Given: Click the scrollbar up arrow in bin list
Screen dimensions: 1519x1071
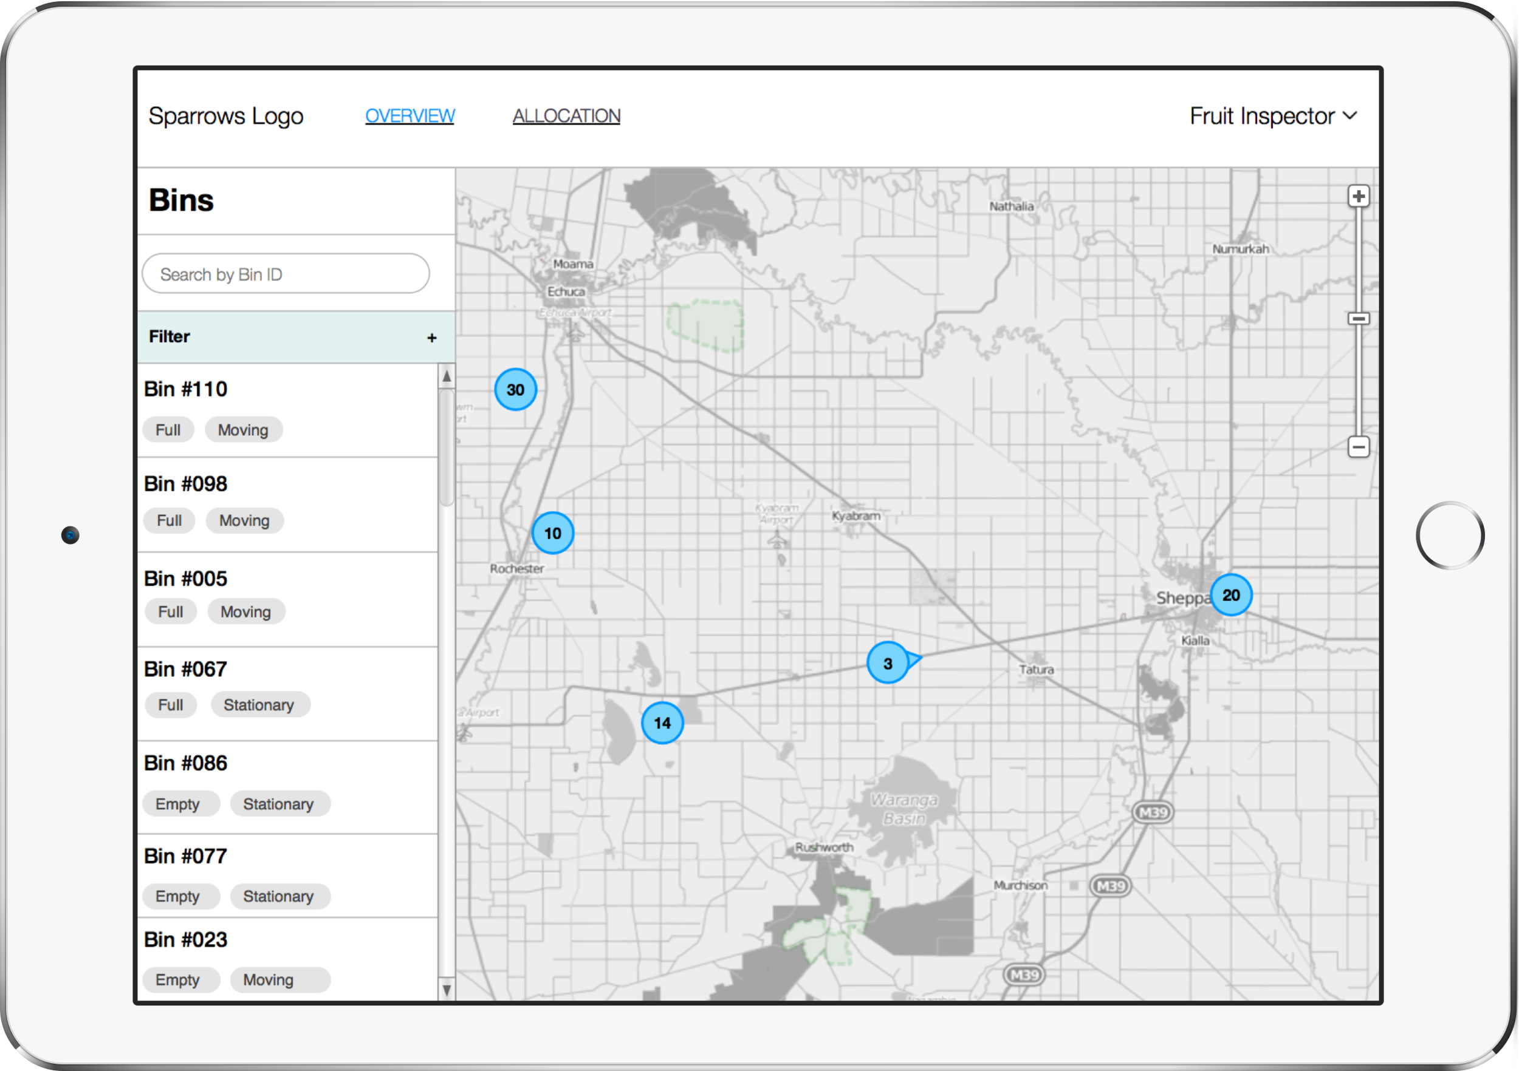Looking at the screenshot, I should (447, 376).
